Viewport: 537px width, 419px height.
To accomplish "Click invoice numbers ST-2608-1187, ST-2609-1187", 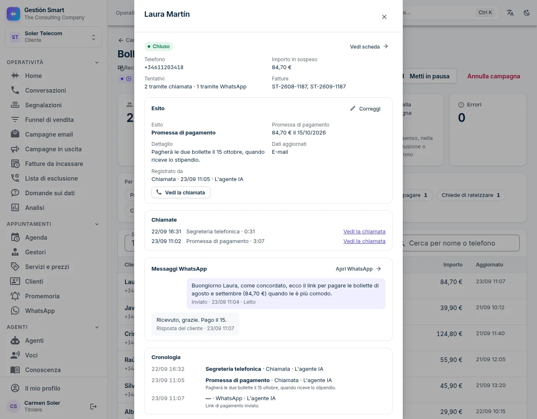I will tap(309, 87).
